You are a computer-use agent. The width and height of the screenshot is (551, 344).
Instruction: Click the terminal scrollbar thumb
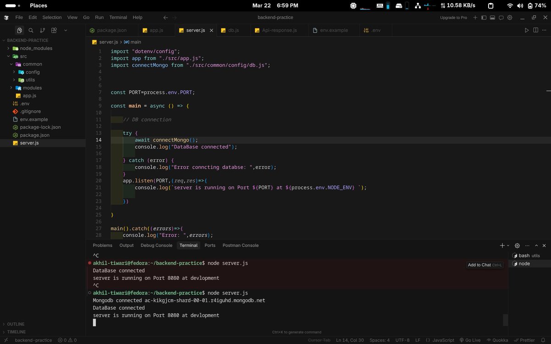(506, 320)
